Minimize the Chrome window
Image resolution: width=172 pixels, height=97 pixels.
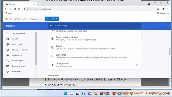pos(155,3)
